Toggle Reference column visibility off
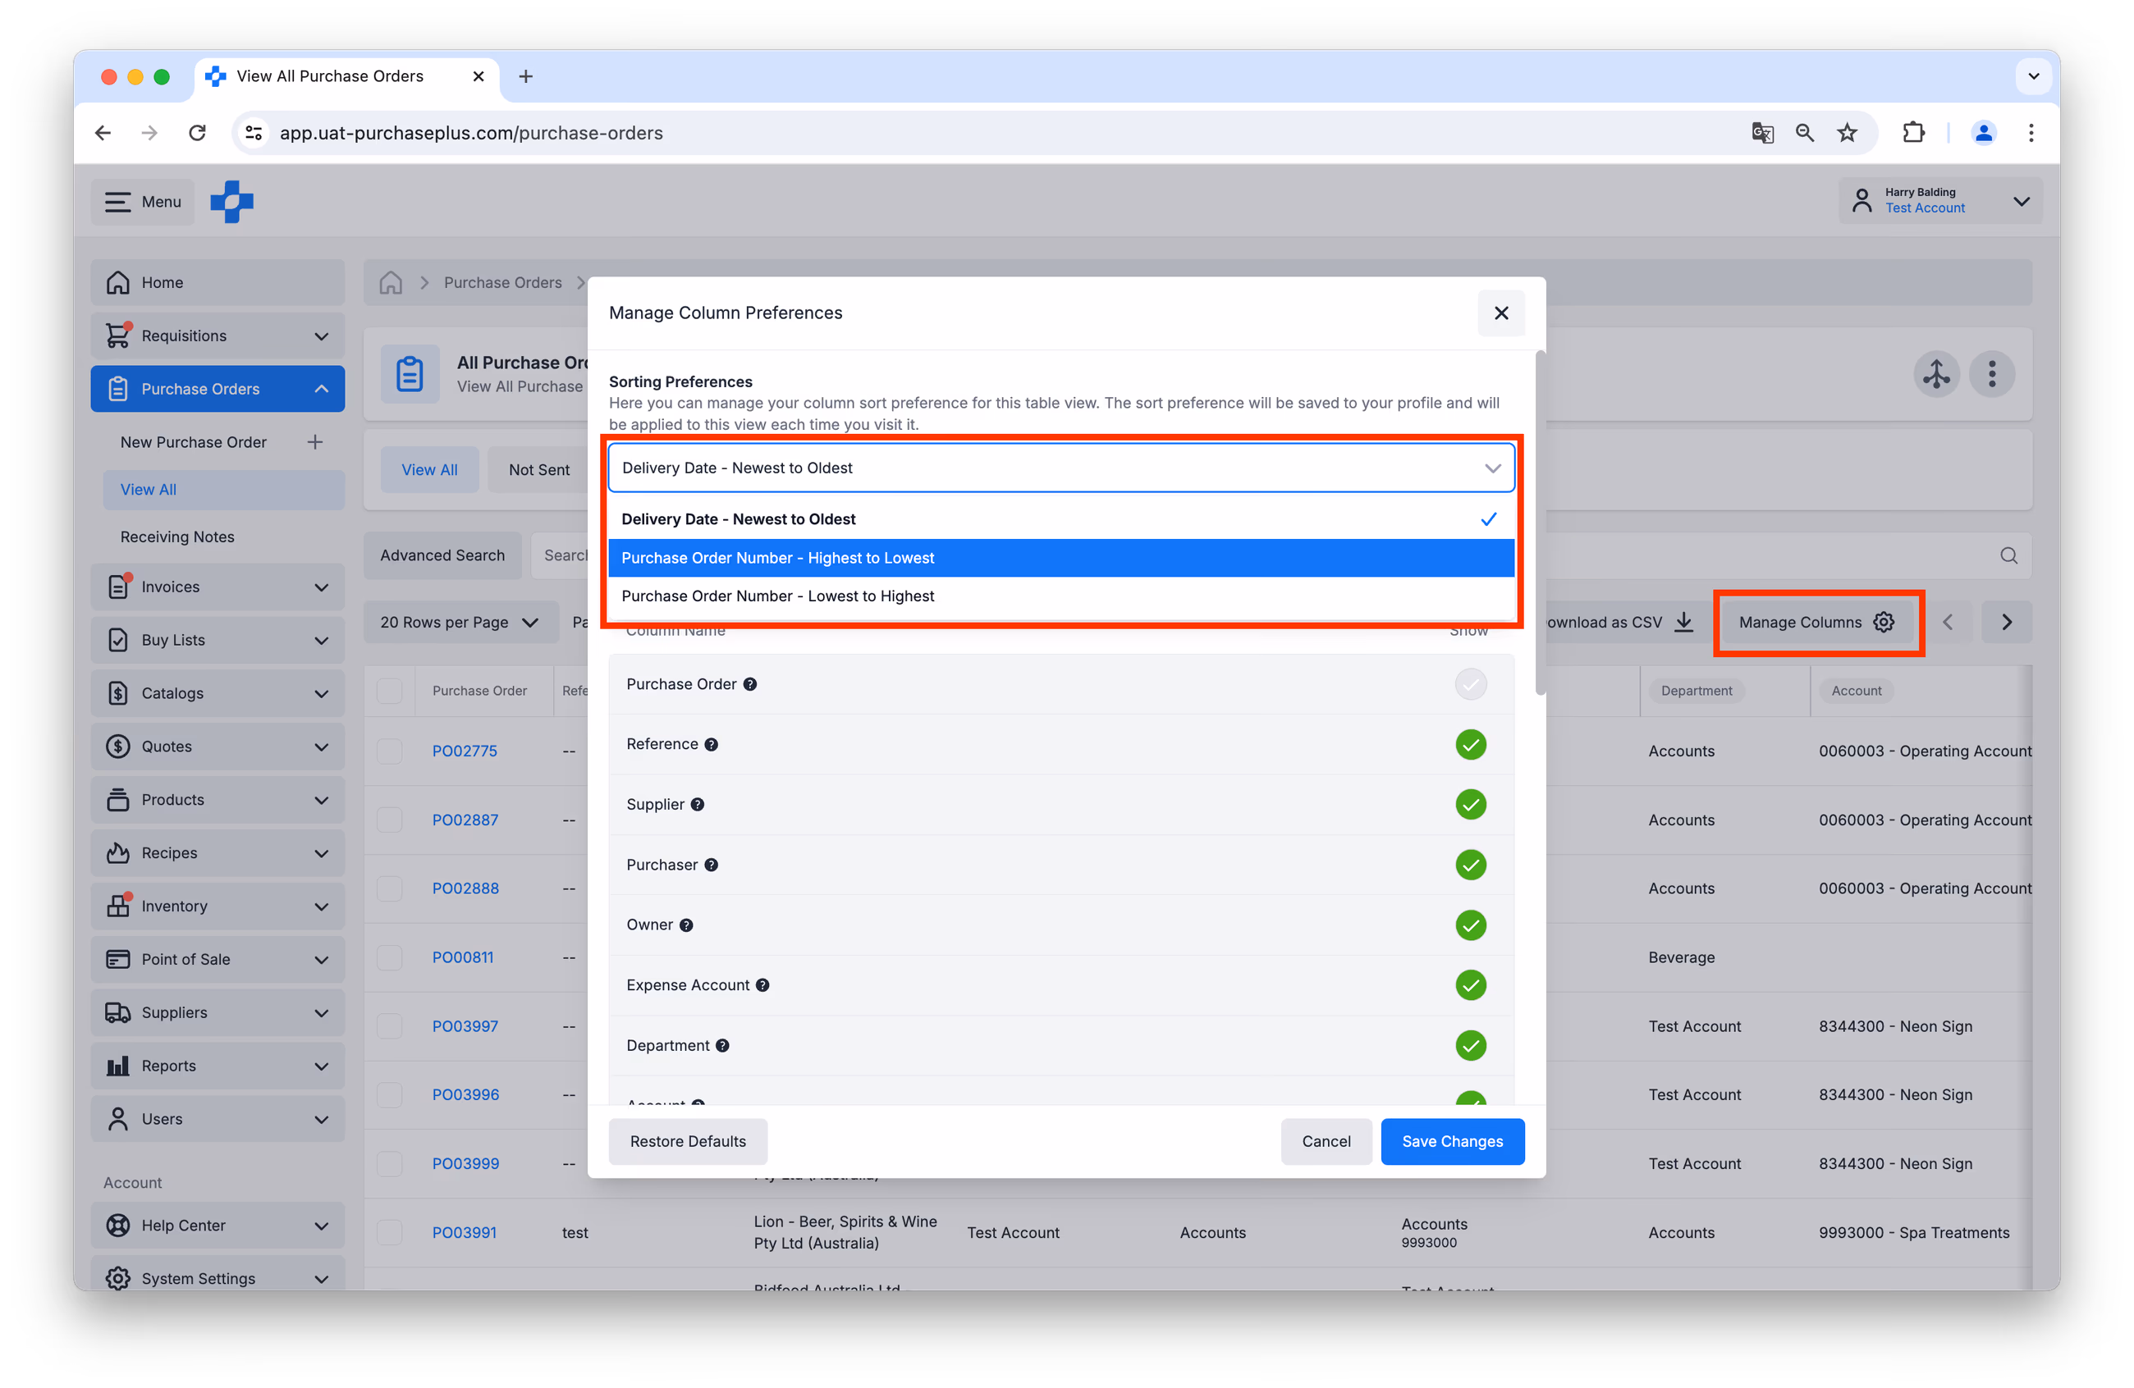Viewport: 2134px width, 1388px height. coord(1471,745)
